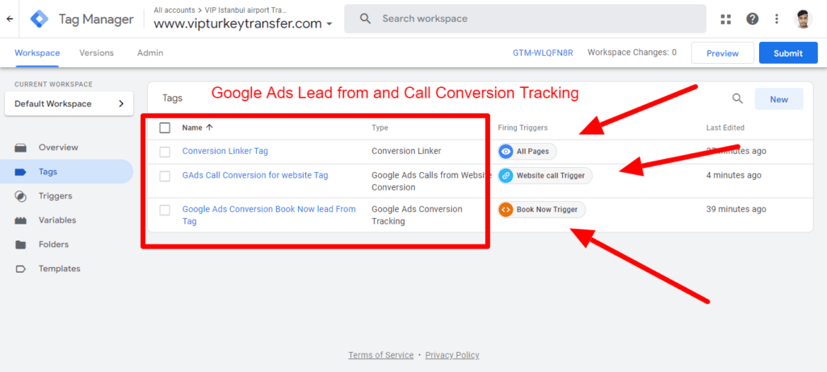Click the All Pages eye trigger icon
The width and height of the screenshot is (827, 372).
(x=506, y=151)
